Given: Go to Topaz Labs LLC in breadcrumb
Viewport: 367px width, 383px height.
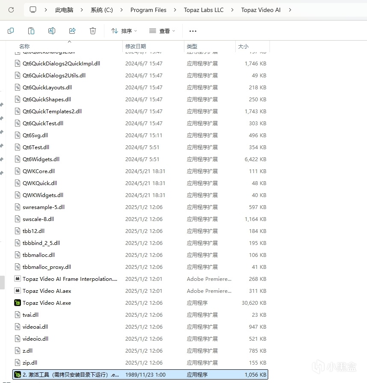Looking at the screenshot, I should [x=204, y=10].
